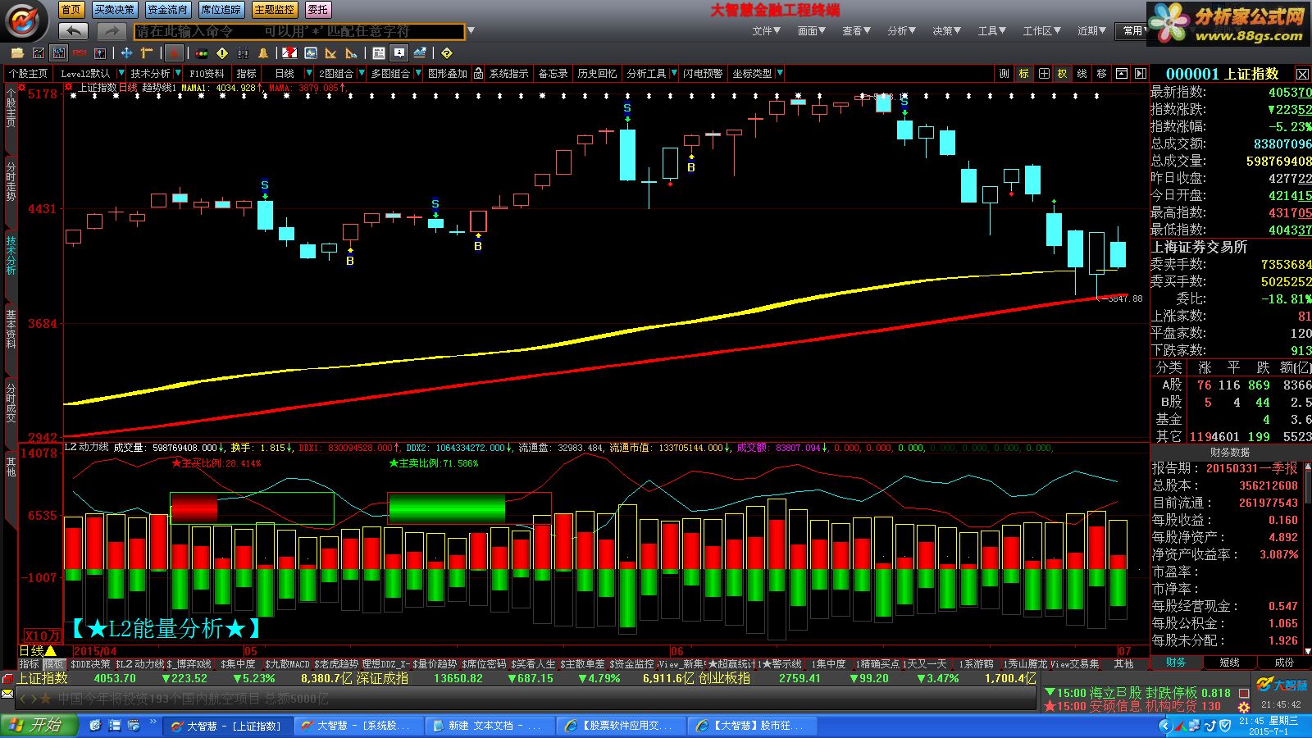Click the padlock icon beside 图形叠加
This screenshot has width=1312, height=738.
click(x=478, y=74)
